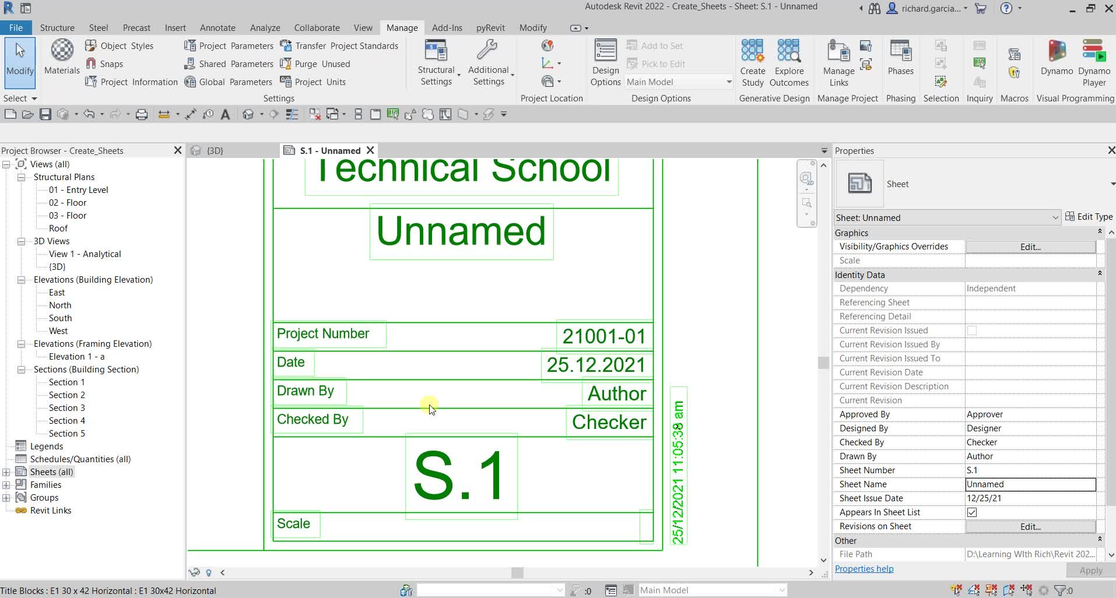Expand the Select panel dropdown
Screen dimensions: 1116x598
coord(20,98)
